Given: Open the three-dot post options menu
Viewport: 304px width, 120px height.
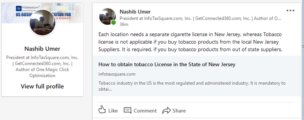Looking at the screenshot, I should pyautogui.click(x=291, y=11).
